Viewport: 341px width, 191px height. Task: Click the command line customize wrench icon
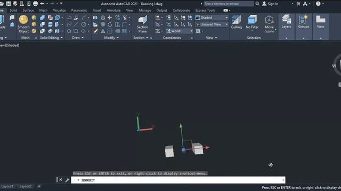[x=67, y=180]
